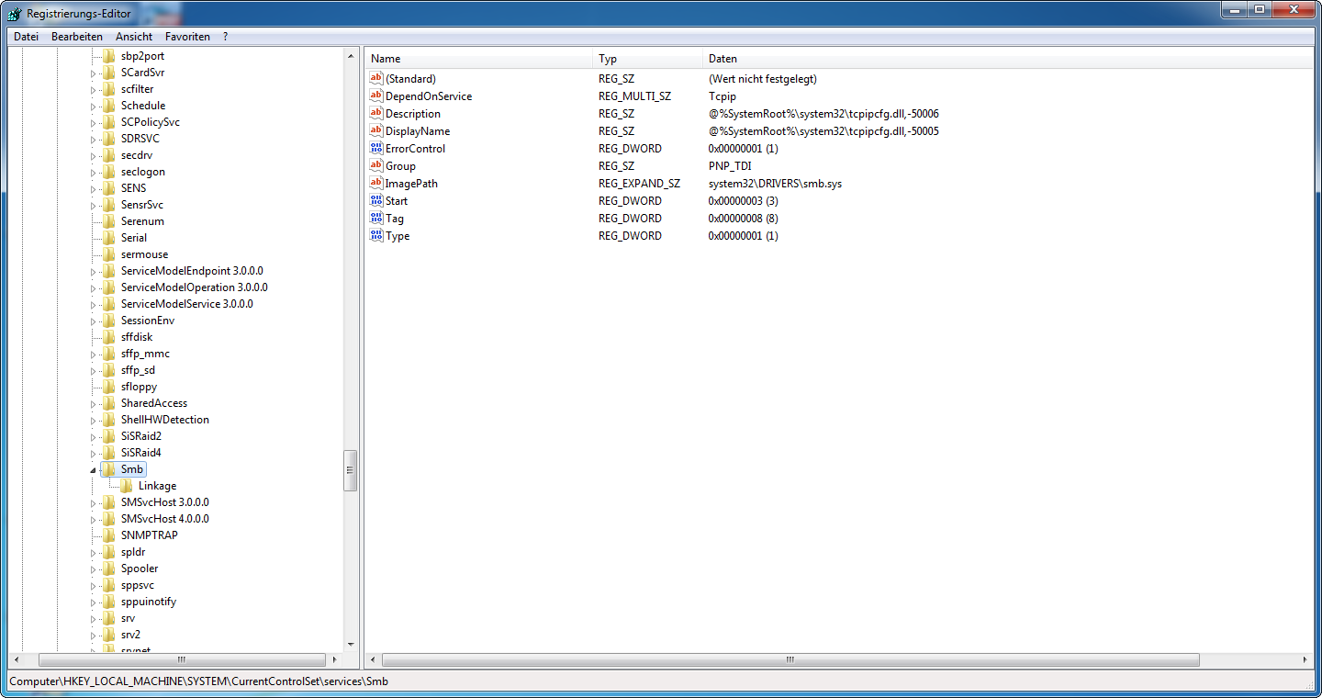Click tree pane vertical scrollbar thumb

coord(351,470)
